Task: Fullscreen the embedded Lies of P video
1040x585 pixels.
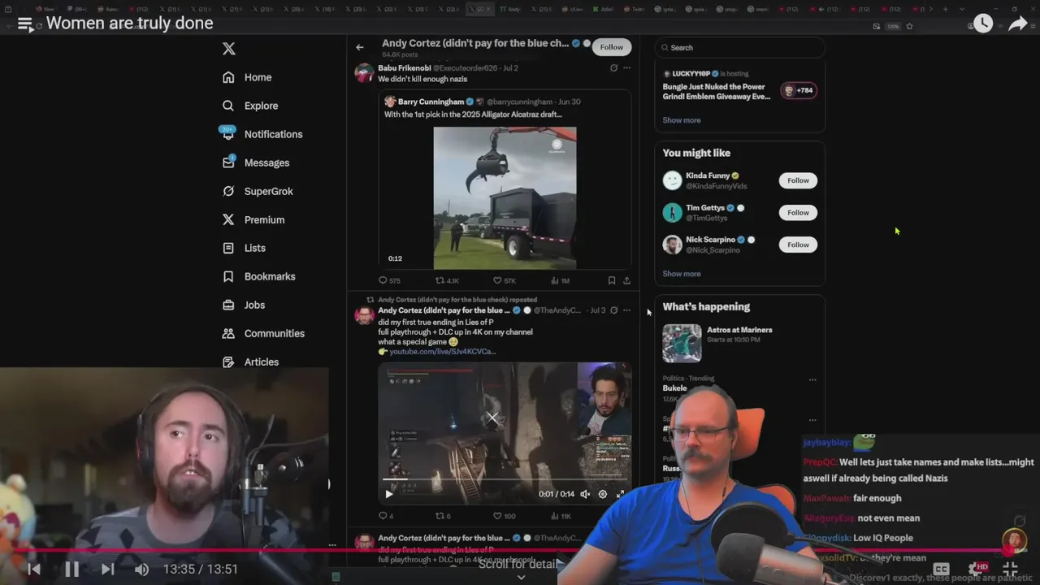Action: point(621,494)
